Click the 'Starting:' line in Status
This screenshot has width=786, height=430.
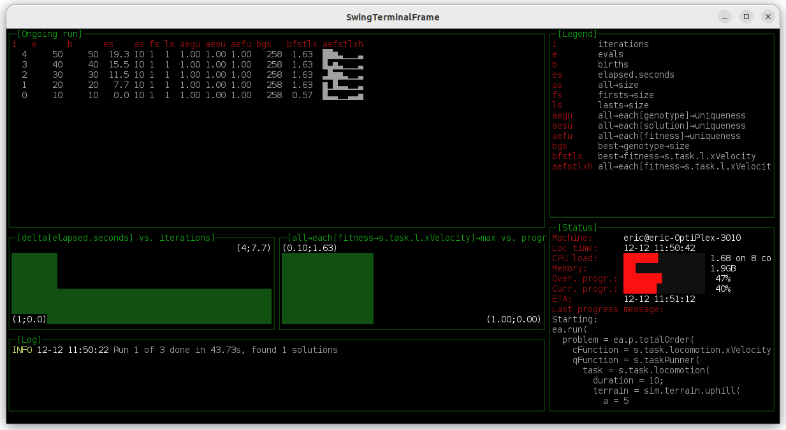pos(575,319)
